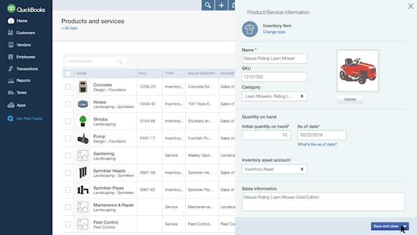
Task: Toggle the select-all checkbox in table header
Action: click(x=68, y=74)
